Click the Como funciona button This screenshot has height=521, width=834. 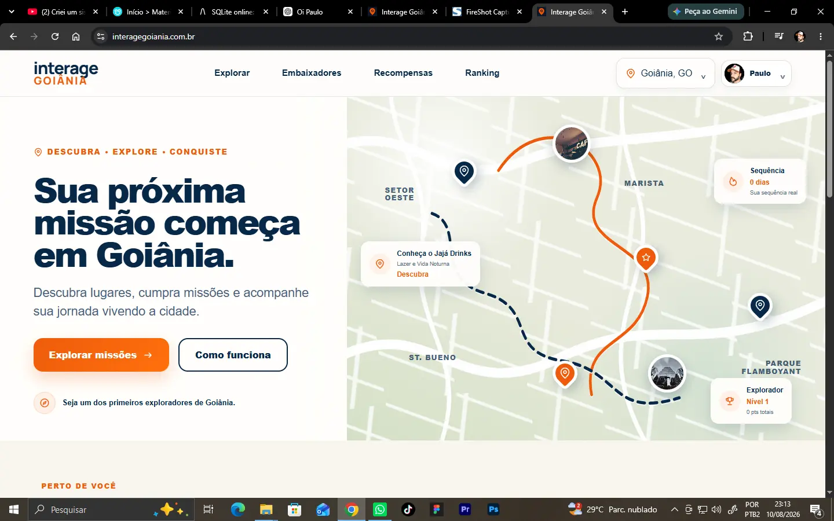[233, 355]
